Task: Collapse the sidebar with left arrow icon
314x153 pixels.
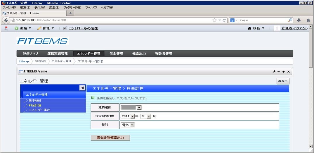Action: pyautogui.click(x=82, y=88)
